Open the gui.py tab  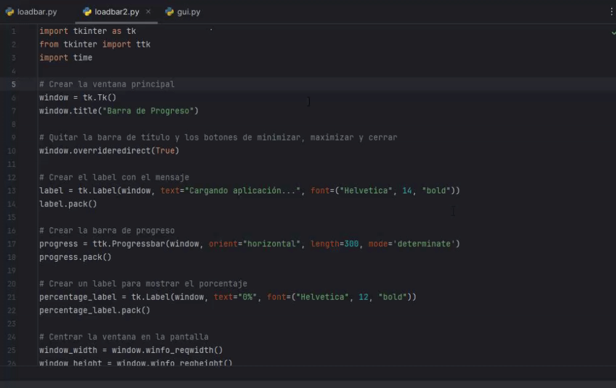click(183, 12)
